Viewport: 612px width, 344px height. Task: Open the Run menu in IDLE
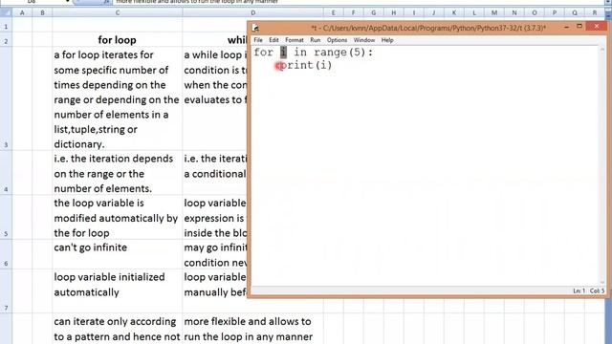315,40
